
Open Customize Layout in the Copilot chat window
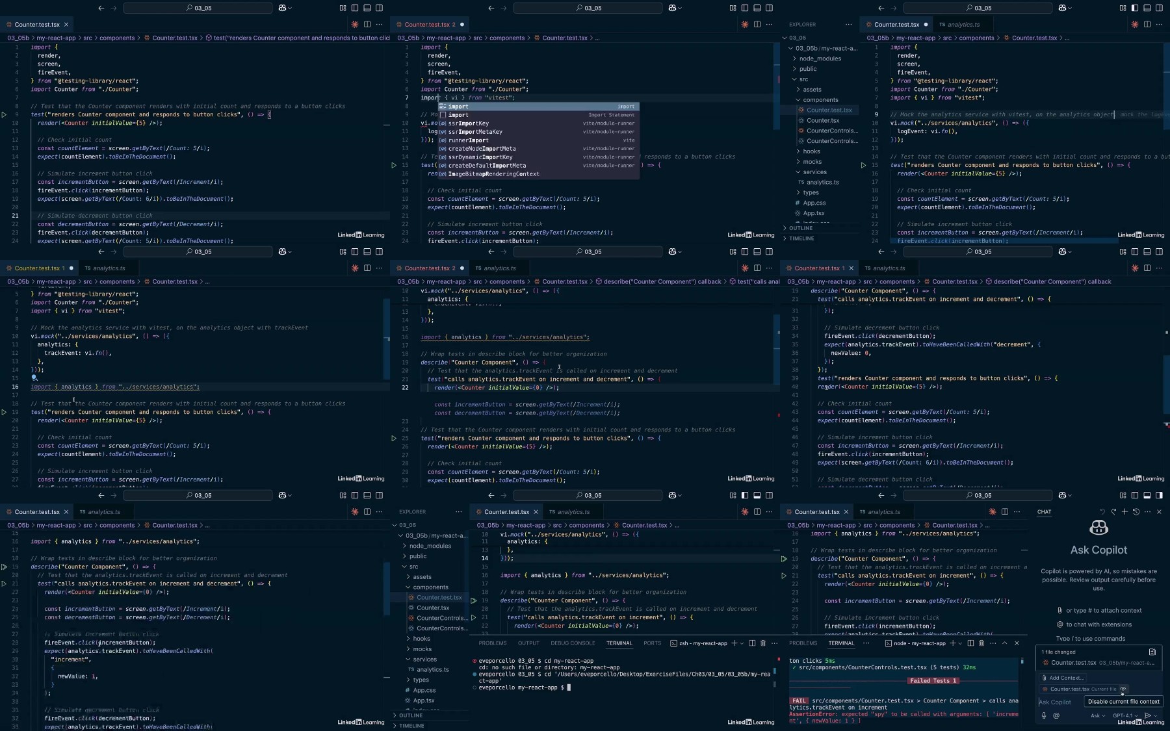[1123, 495]
